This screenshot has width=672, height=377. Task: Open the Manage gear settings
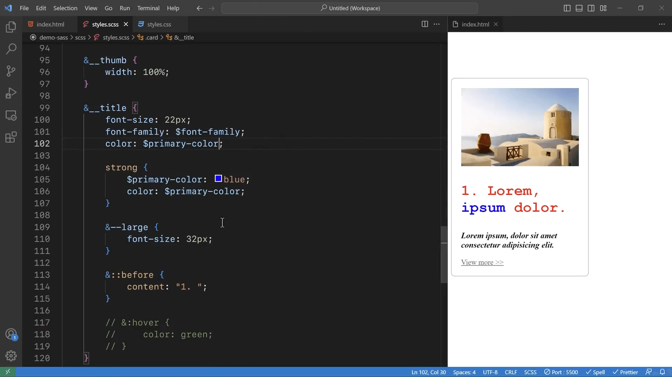point(11,356)
